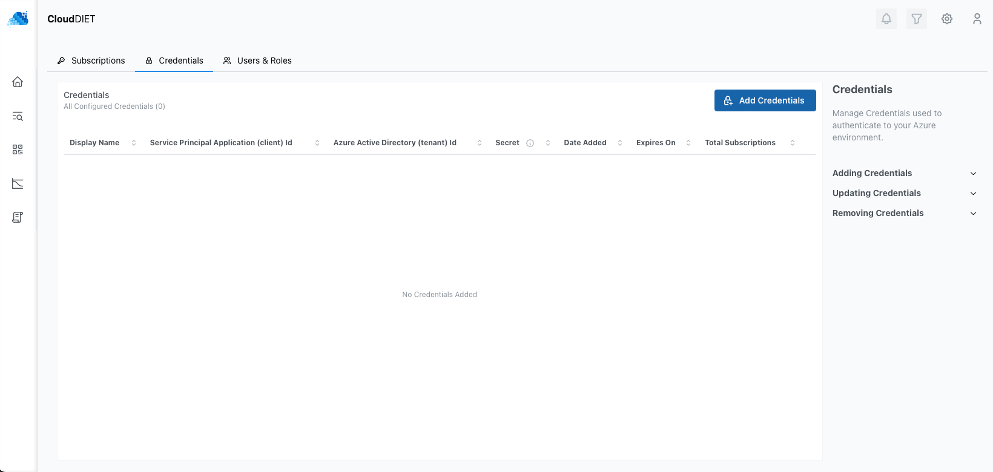The image size is (993, 472).
Task: Sort by Secret column arrows
Action: 548,143
